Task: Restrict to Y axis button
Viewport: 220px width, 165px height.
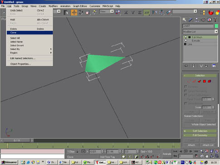Action: click(x=133, y=12)
